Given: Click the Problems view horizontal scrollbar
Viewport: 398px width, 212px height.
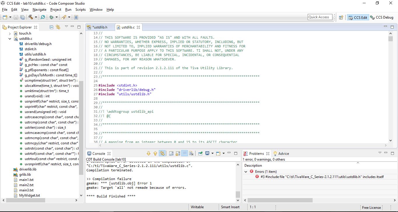Looking at the screenshot, I should (280, 200).
